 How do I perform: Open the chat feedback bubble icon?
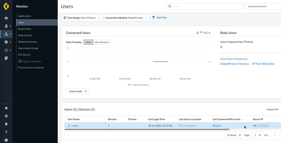pyautogui.click(x=6, y=140)
